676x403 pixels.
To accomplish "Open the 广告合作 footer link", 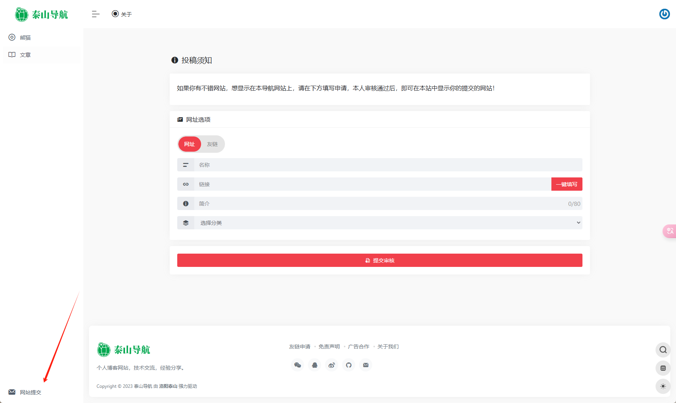I will pyautogui.click(x=359, y=347).
